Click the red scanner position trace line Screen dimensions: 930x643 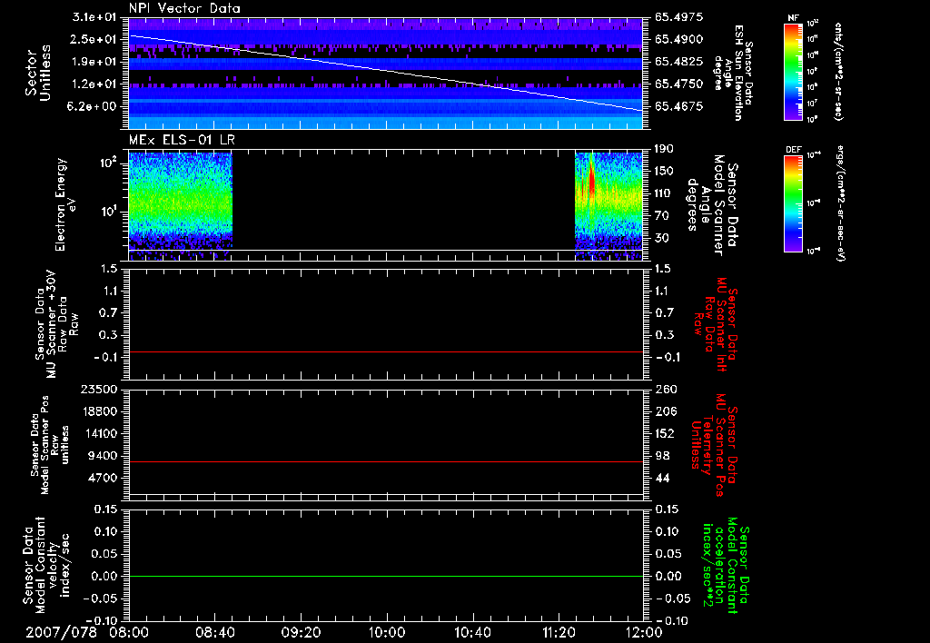point(386,462)
